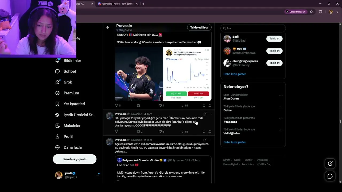342x192 pixels.
Task: Open Grok from the sidebar
Action: tap(64, 82)
